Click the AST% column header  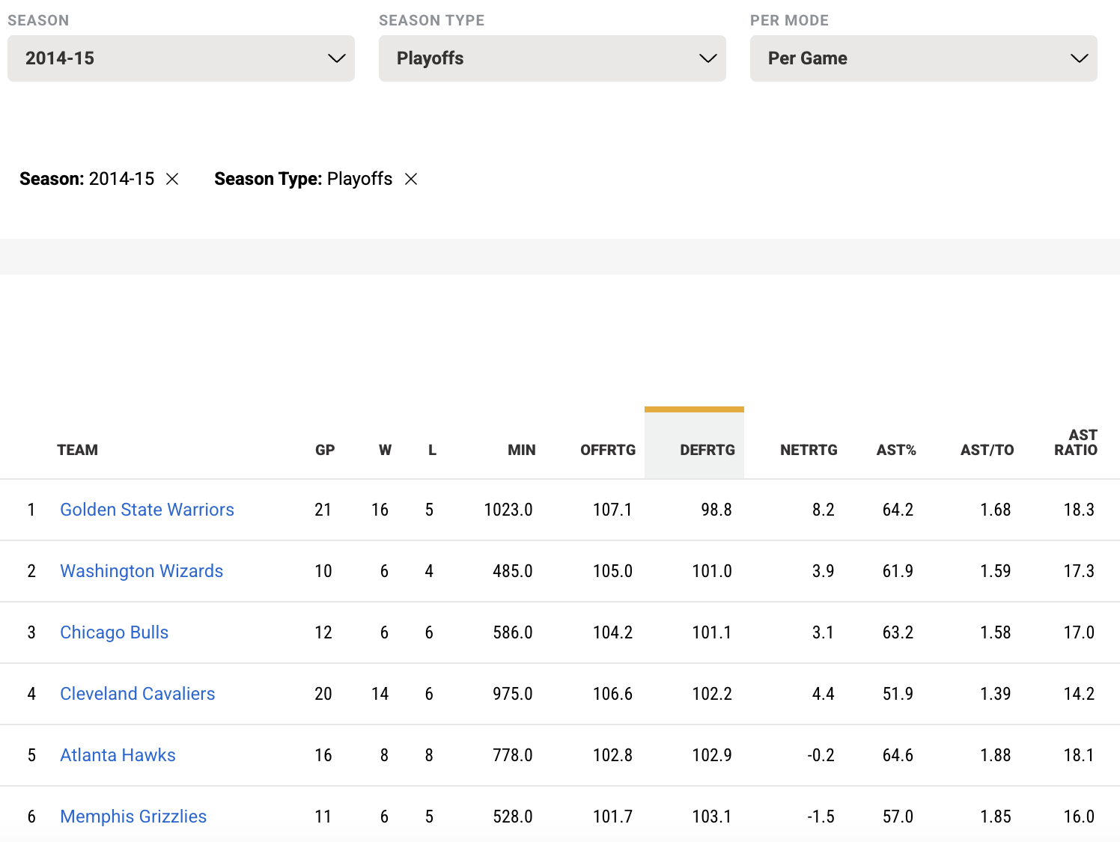[x=895, y=450]
